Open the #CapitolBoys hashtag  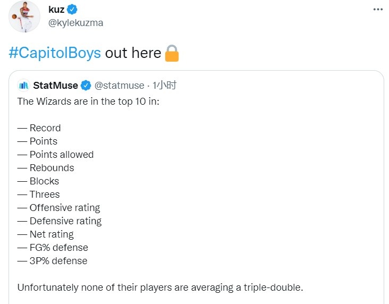click(55, 53)
